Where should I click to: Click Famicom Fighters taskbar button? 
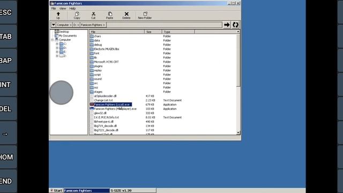(x=87, y=191)
